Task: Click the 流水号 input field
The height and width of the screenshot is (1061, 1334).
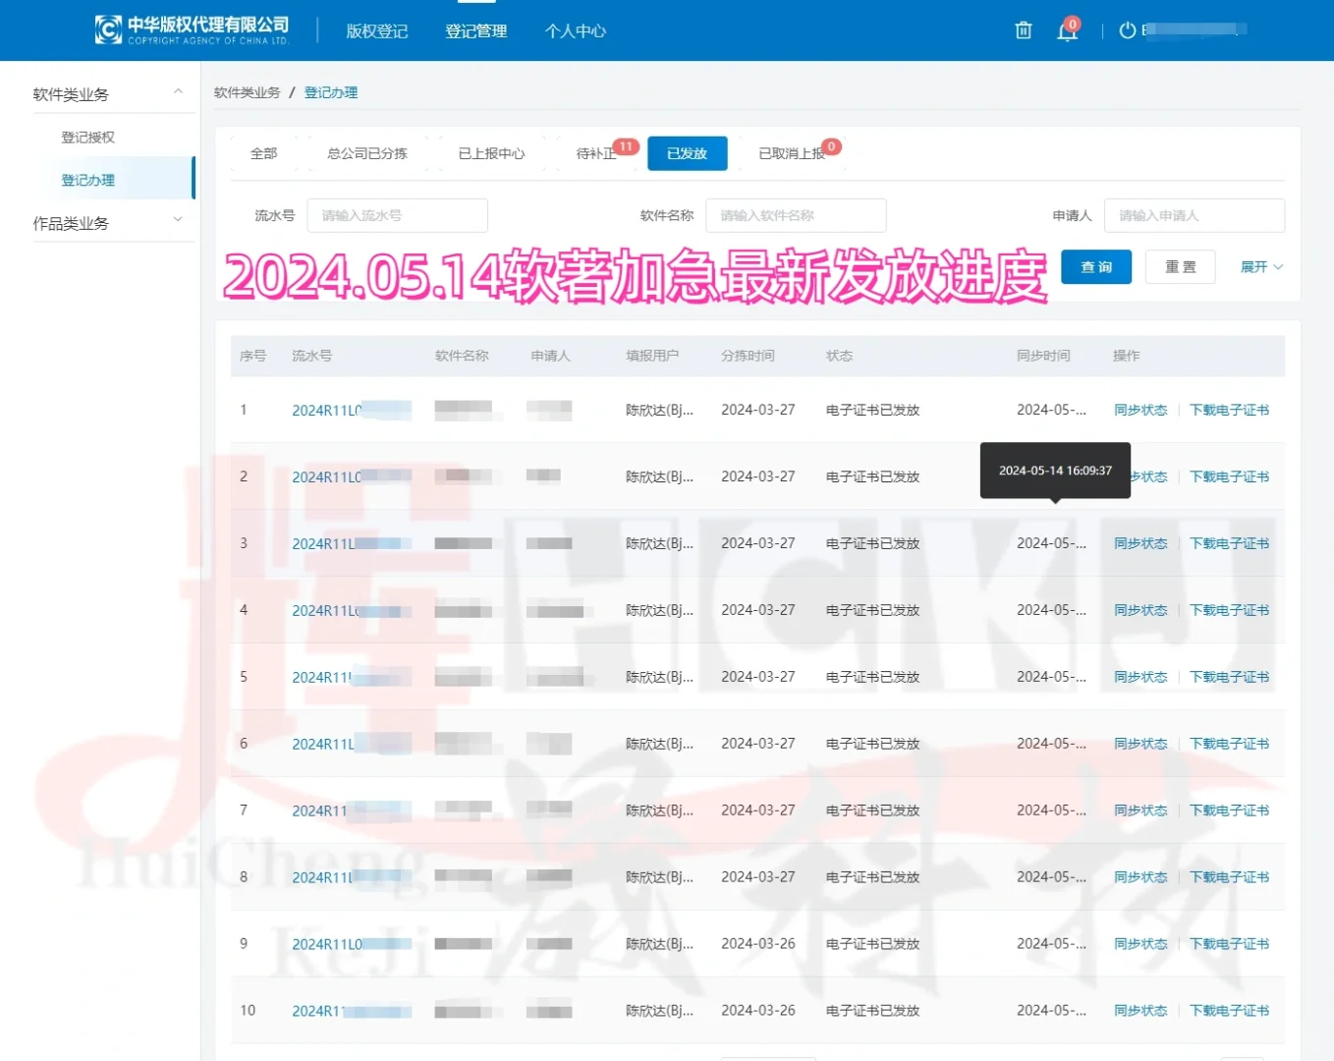Action: pyautogui.click(x=397, y=215)
